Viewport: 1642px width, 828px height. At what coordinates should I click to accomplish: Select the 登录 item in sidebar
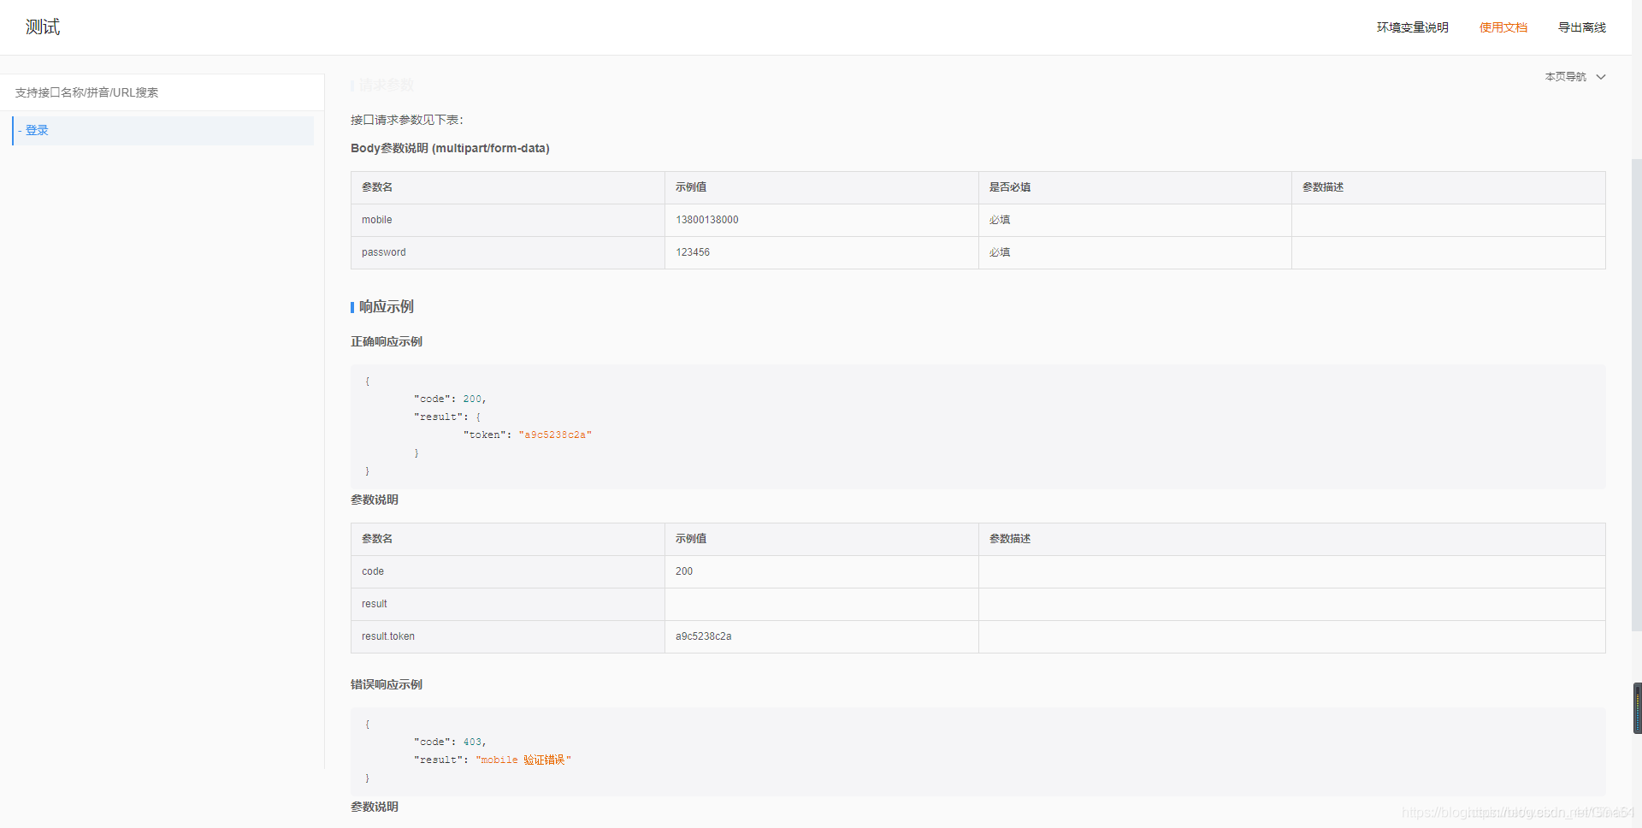pyautogui.click(x=162, y=130)
